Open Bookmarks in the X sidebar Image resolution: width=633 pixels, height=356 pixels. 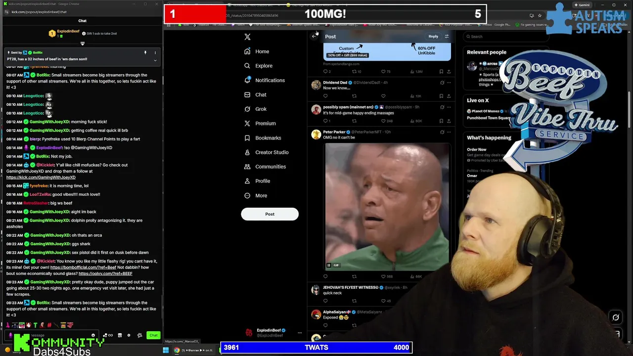pos(263,138)
